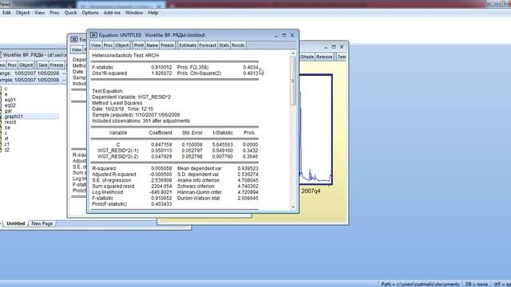Click the scroll down arrow in equation output
This screenshot has height=287, width=511.
click(x=293, y=207)
